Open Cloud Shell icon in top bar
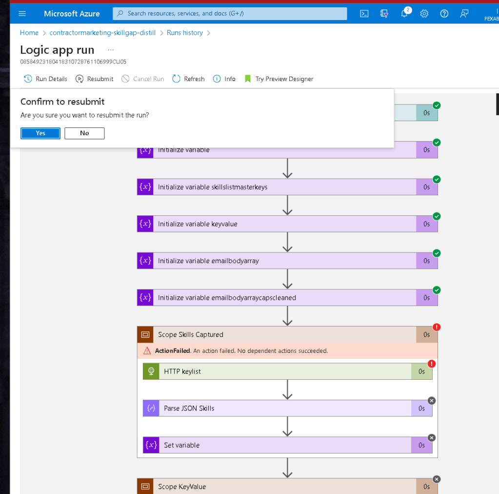 click(x=364, y=14)
